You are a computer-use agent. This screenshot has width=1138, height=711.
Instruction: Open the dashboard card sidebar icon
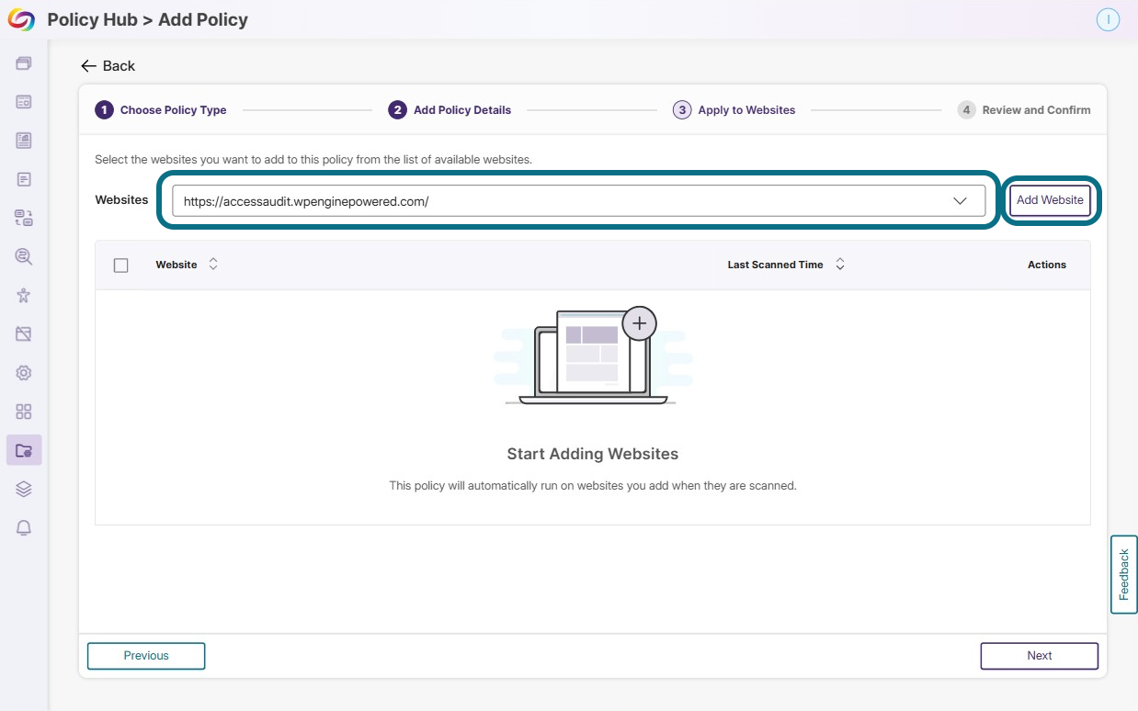tap(24, 102)
